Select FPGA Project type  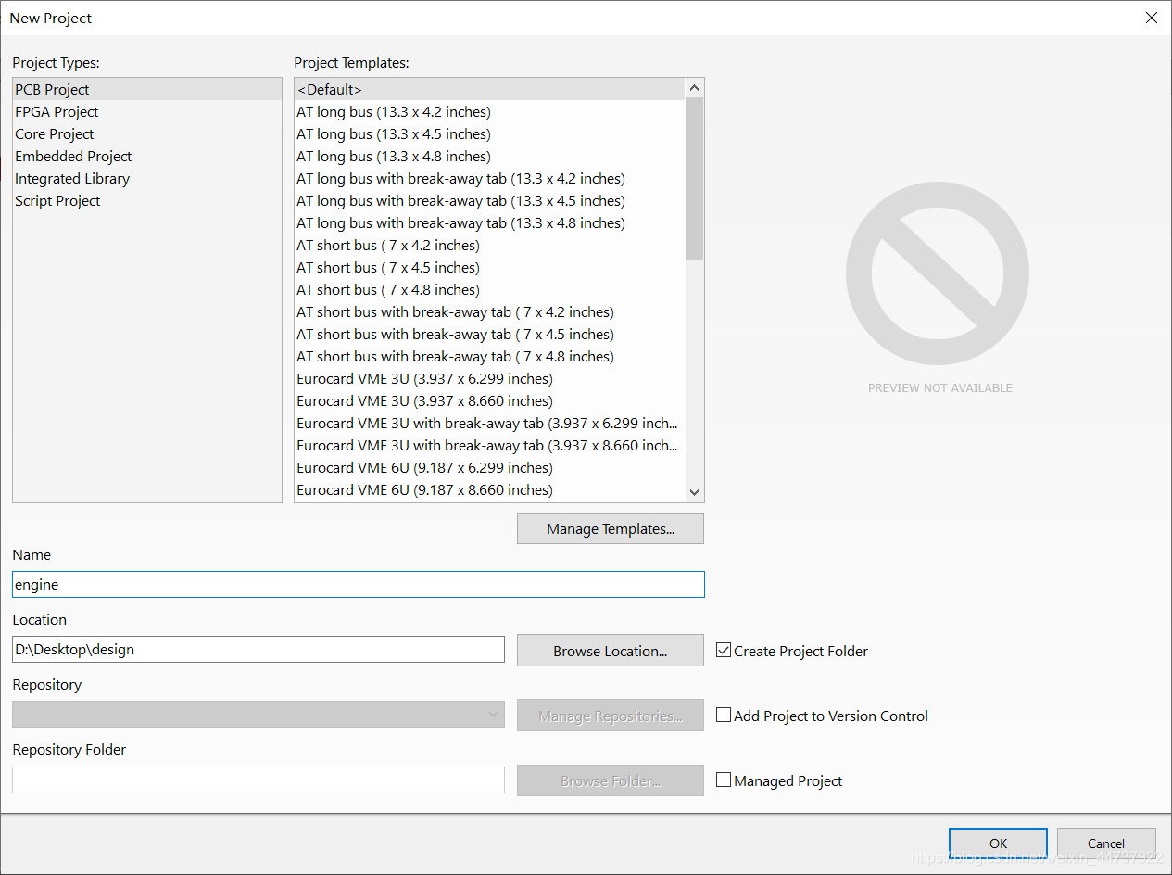(x=57, y=112)
